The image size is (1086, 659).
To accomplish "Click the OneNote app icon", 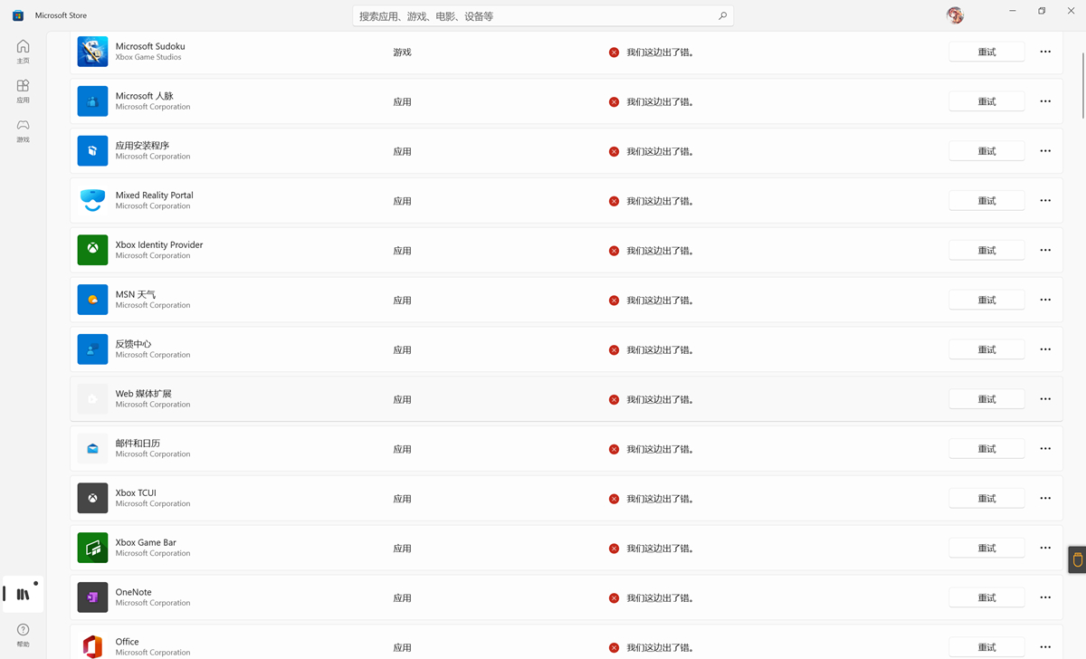I will tap(92, 597).
